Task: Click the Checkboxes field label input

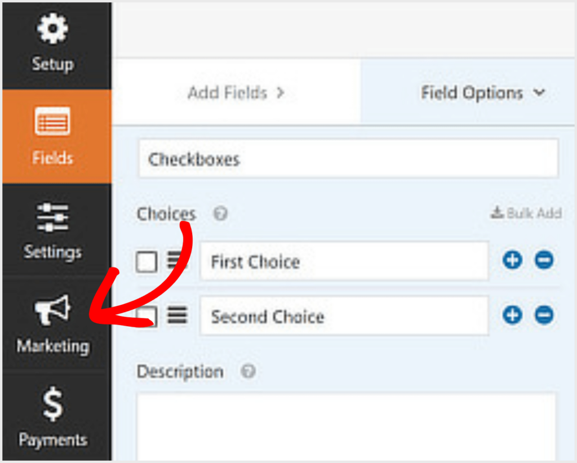Action: pyautogui.click(x=347, y=158)
